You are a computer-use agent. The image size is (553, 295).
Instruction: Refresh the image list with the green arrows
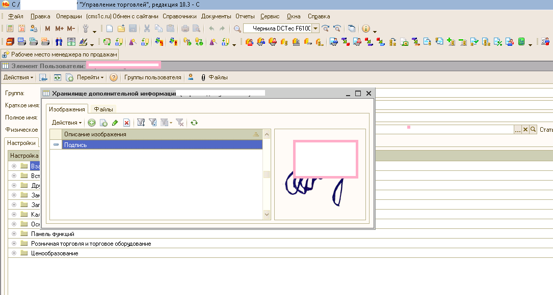(x=194, y=123)
